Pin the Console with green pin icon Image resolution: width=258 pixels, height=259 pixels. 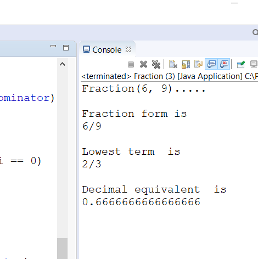(x=241, y=64)
